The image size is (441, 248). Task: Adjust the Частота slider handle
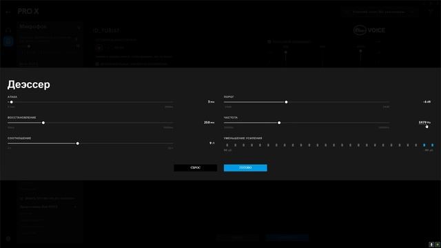point(279,123)
